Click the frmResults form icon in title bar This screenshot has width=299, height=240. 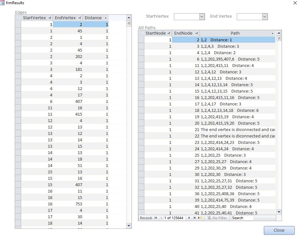pos(2,3)
